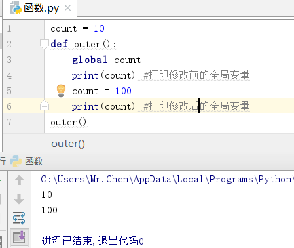
Task: Click print(count) on line 4
Action: click(x=103, y=75)
